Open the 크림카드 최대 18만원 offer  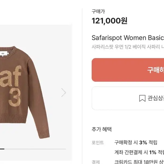pos(139,162)
